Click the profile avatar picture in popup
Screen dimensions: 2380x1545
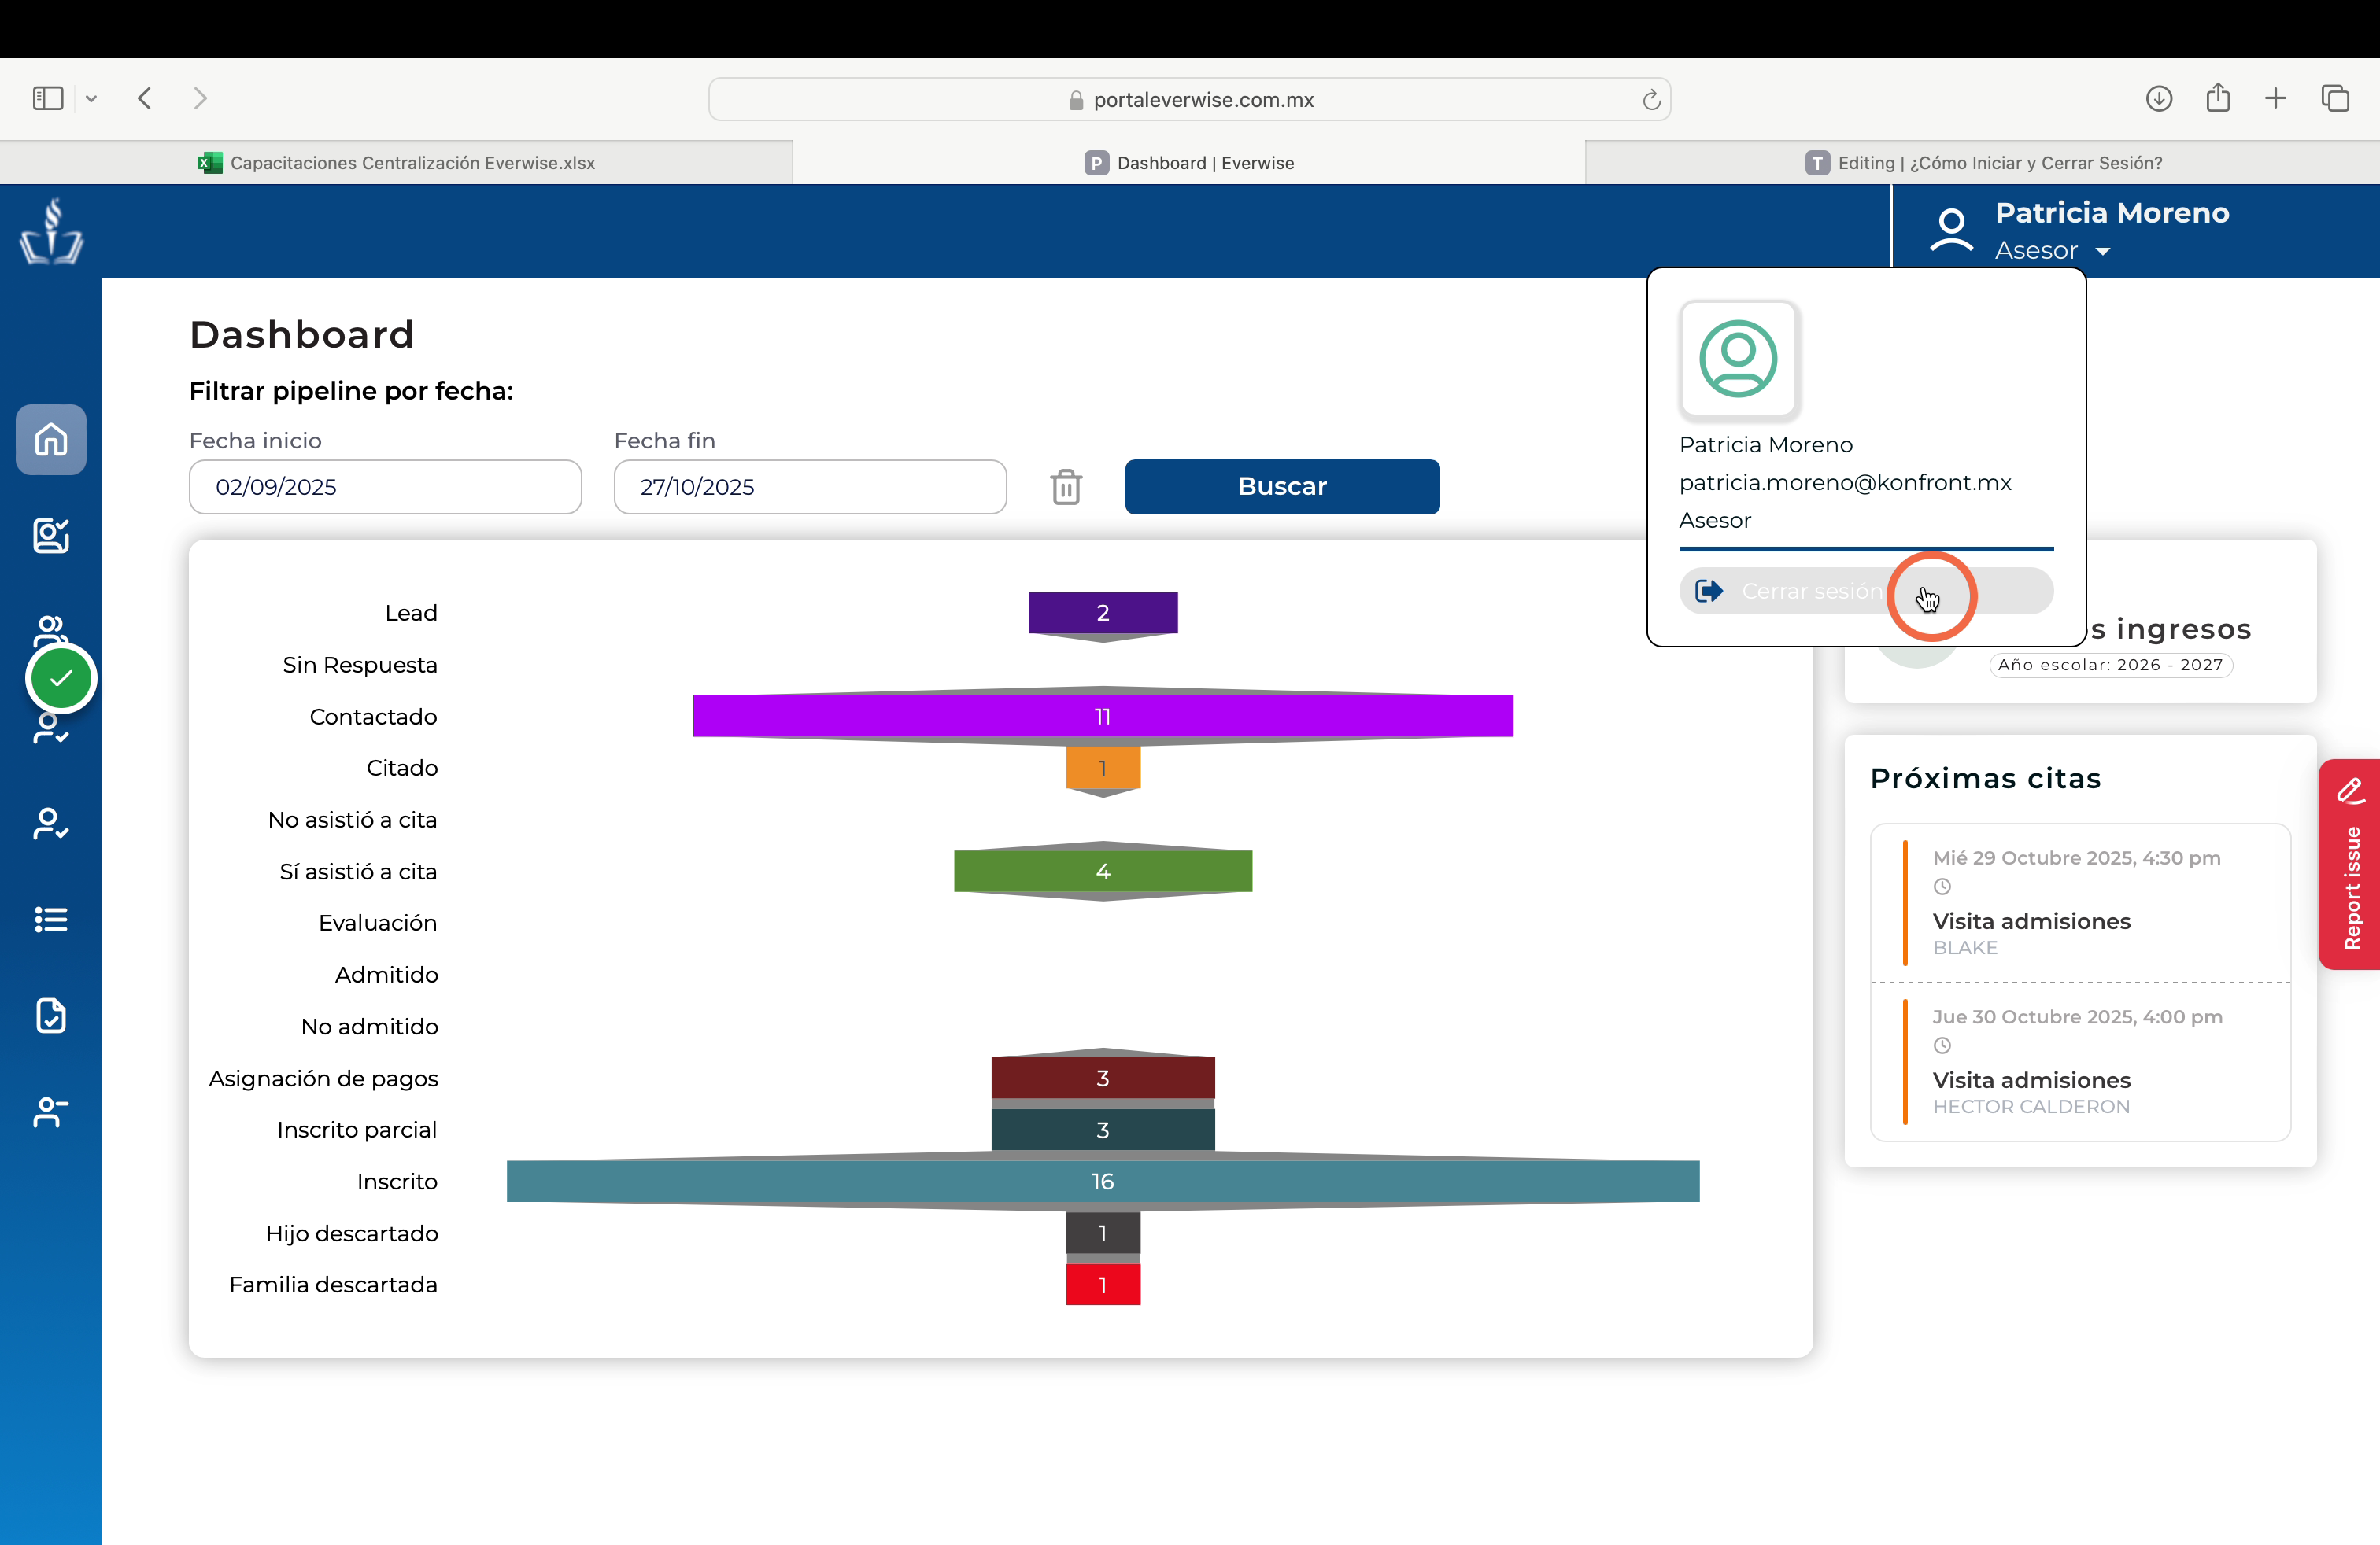click(x=1738, y=358)
